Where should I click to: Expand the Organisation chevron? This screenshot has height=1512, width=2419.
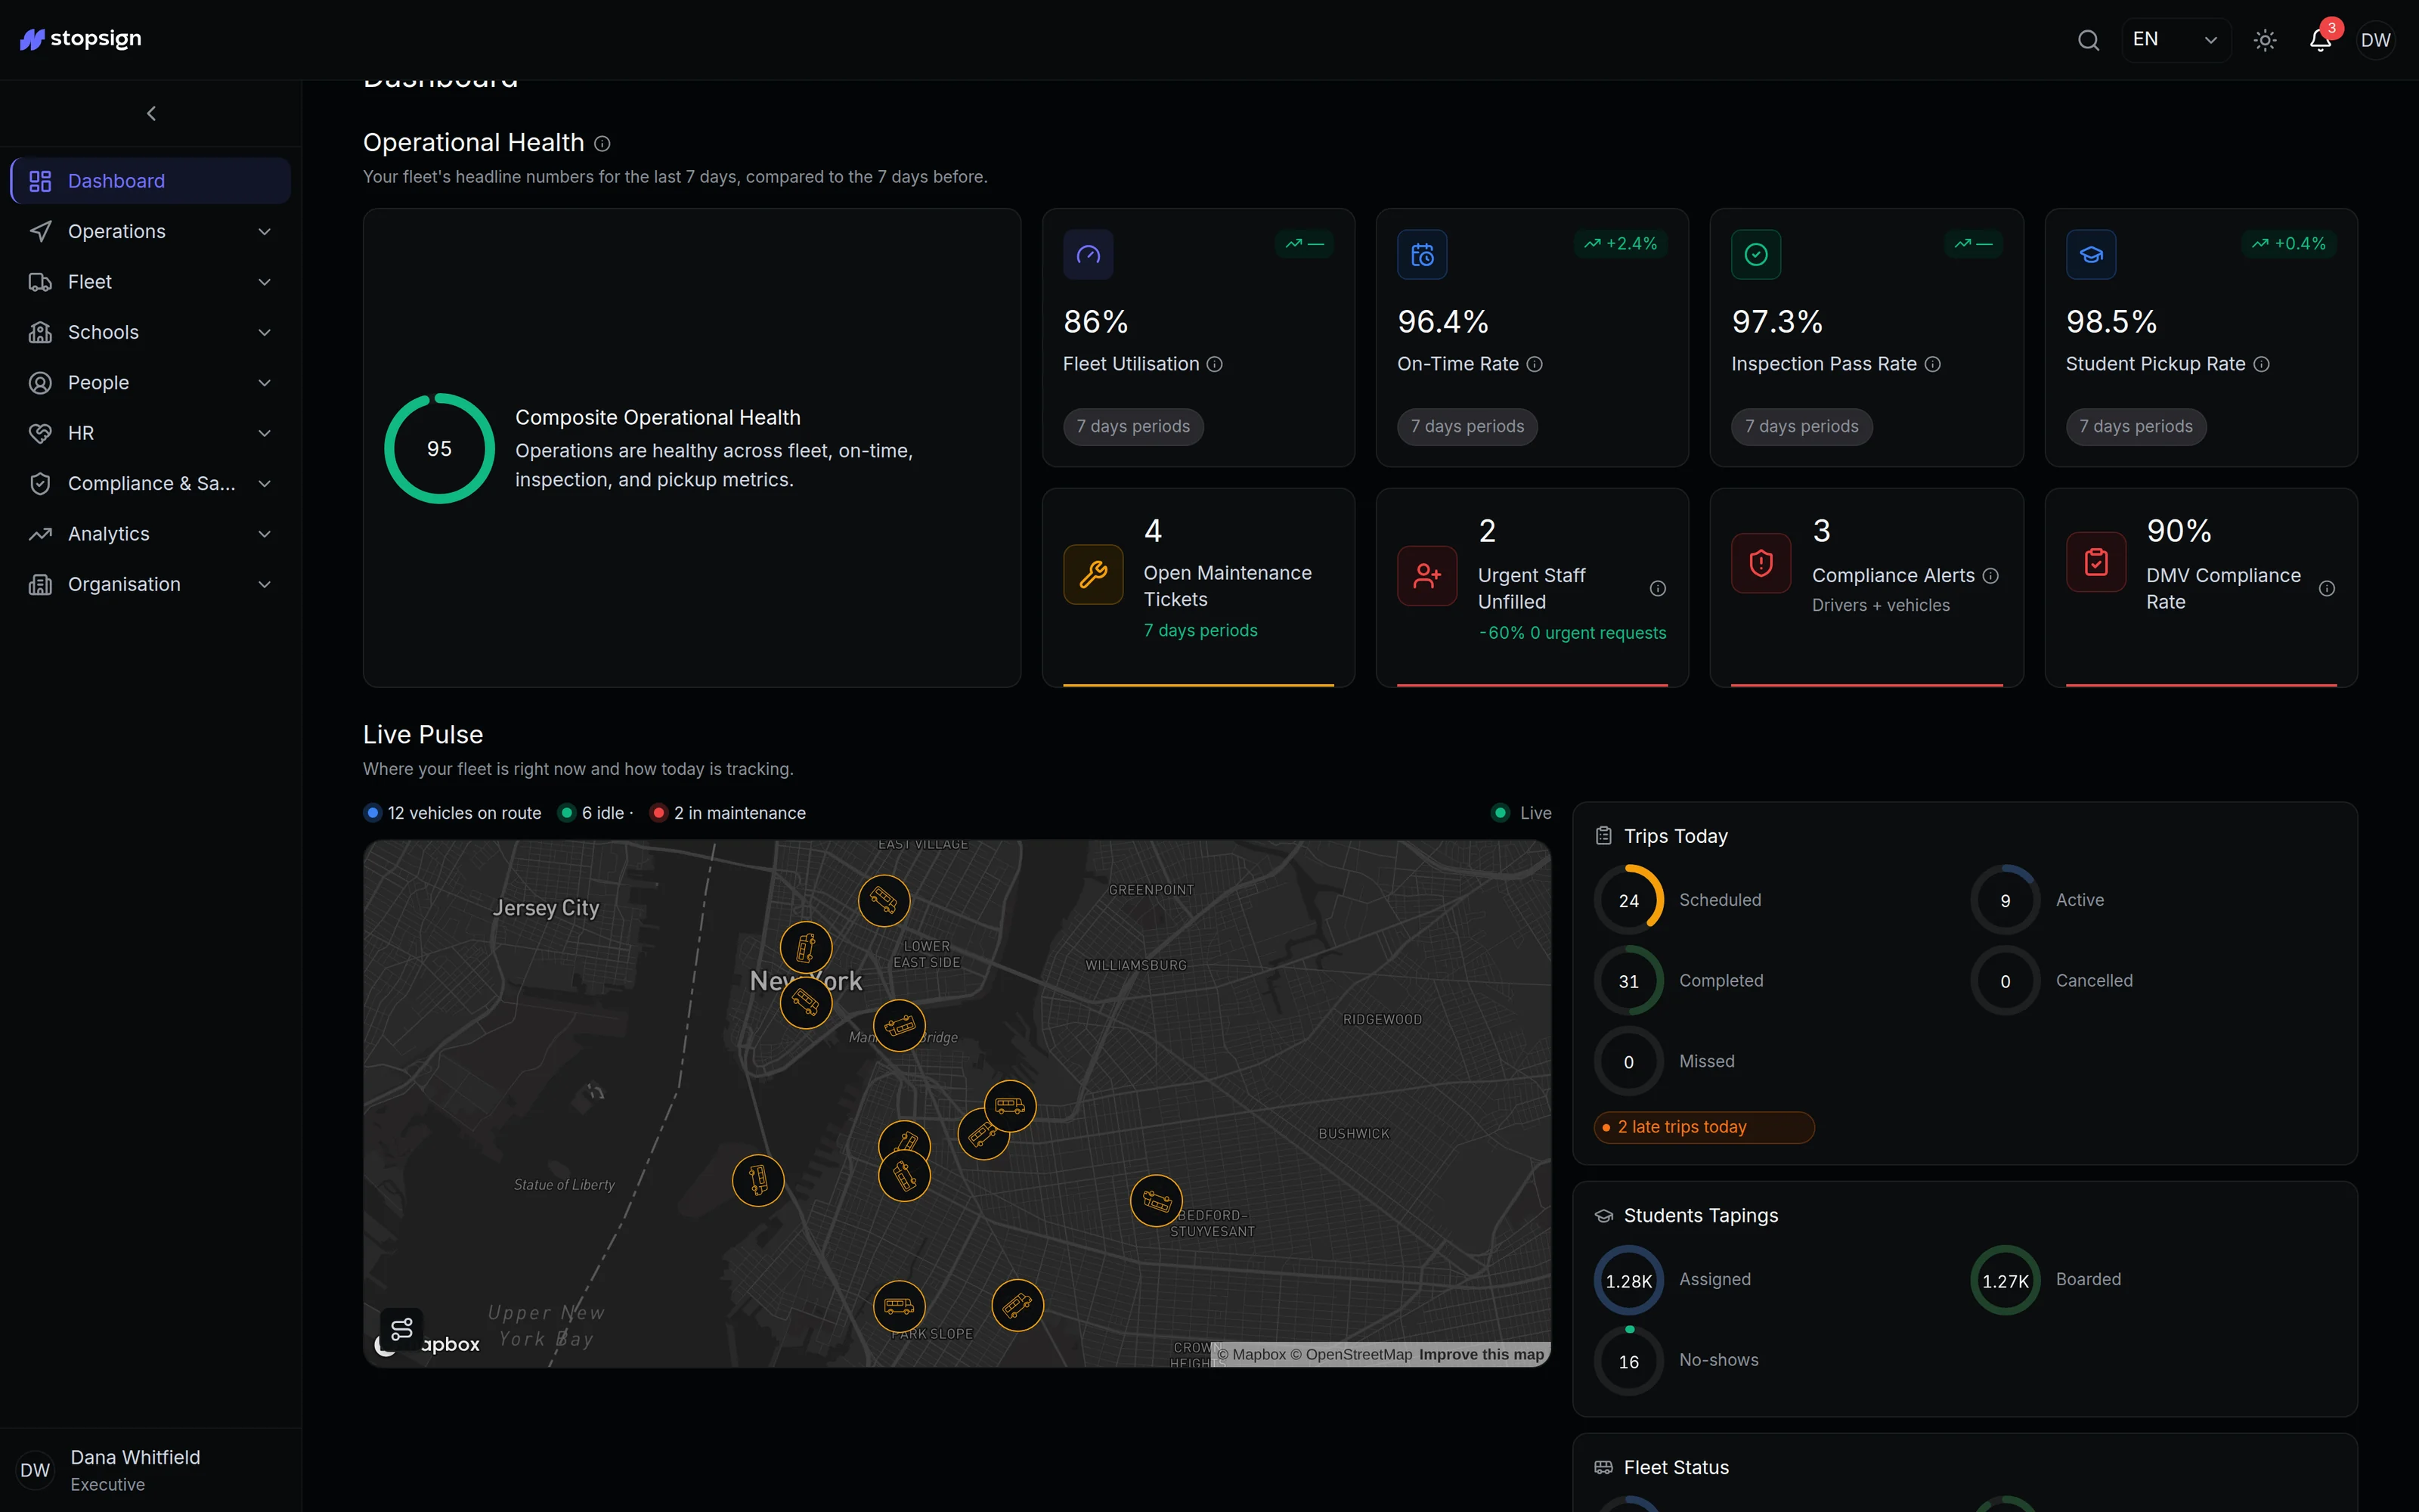[x=265, y=584]
